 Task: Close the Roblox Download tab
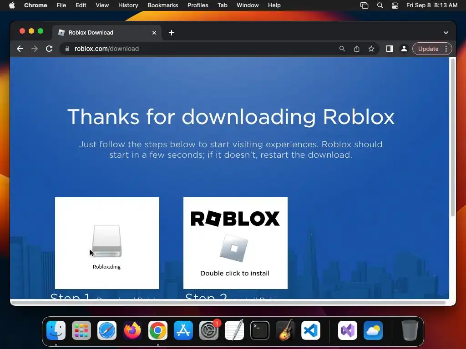(154, 33)
